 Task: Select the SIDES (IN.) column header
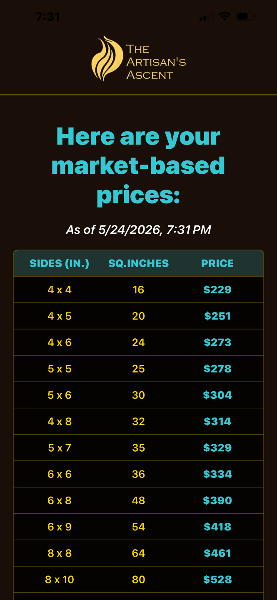(x=59, y=263)
